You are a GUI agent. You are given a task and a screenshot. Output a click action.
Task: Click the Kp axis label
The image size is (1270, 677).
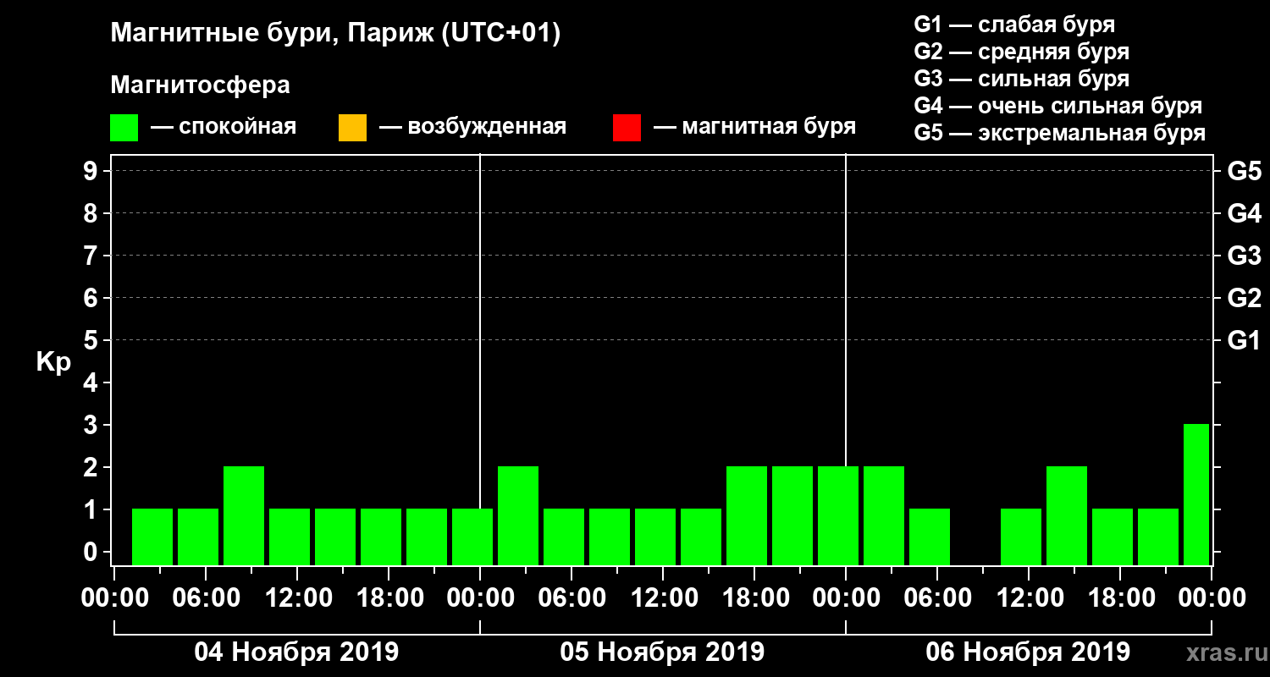tap(53, 362)
